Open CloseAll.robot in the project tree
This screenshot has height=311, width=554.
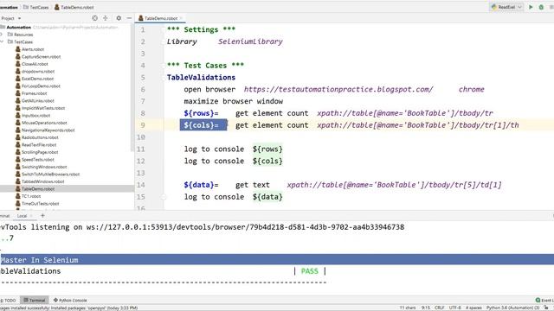[x=35, y=64]
